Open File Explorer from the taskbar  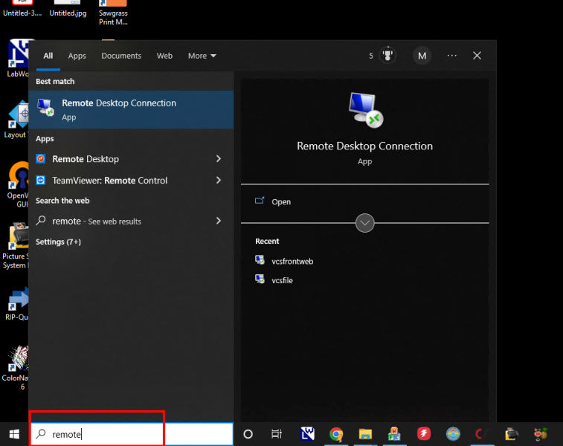365,434
